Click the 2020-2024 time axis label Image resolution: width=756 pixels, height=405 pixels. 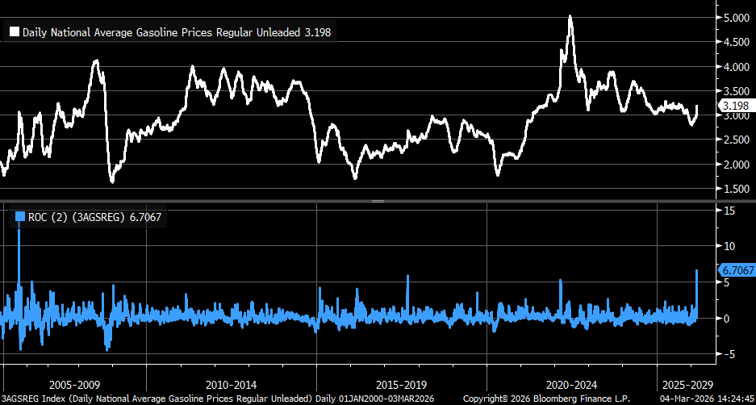click(x=570, y=385)
